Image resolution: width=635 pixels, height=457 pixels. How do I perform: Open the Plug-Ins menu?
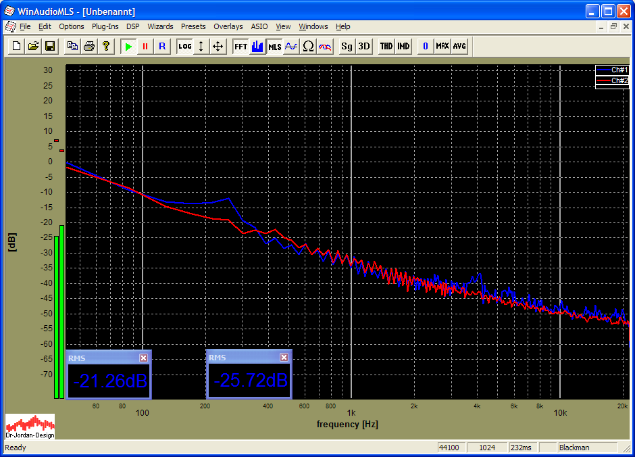click(105, 26)
